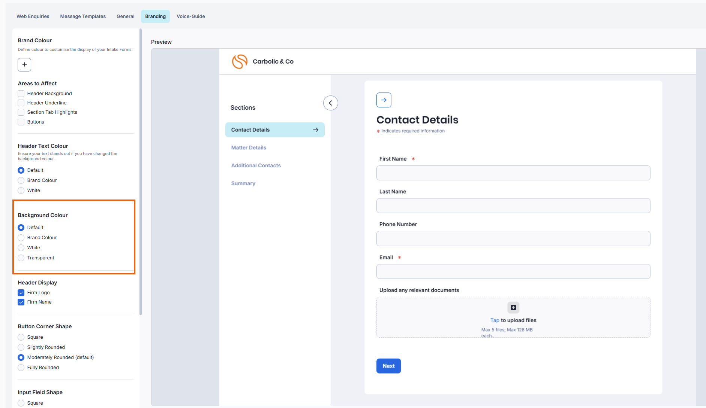The height and width of the screenshot is (408, 706).
Task: Focus the First Name input field
Action: tap(513, 173)
